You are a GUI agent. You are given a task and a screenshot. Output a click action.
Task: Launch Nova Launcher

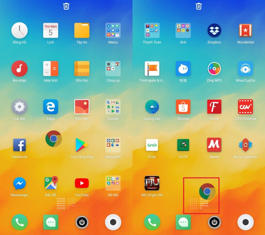(245, 145)
